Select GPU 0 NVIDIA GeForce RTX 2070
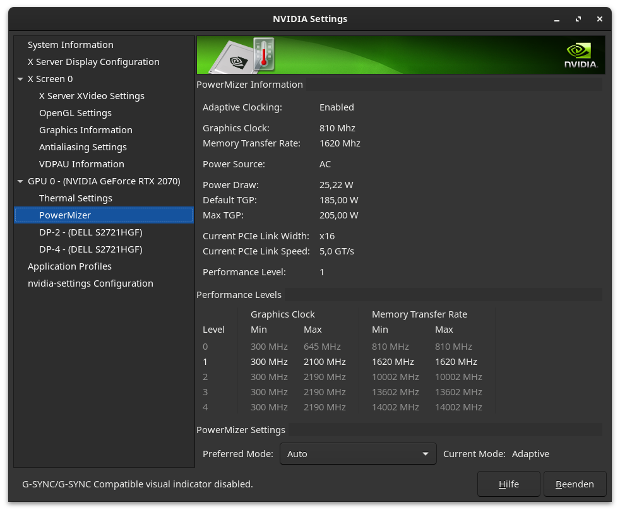Viewport: 620px width, 512px height. pyautogui.click(x=104, y=181)
